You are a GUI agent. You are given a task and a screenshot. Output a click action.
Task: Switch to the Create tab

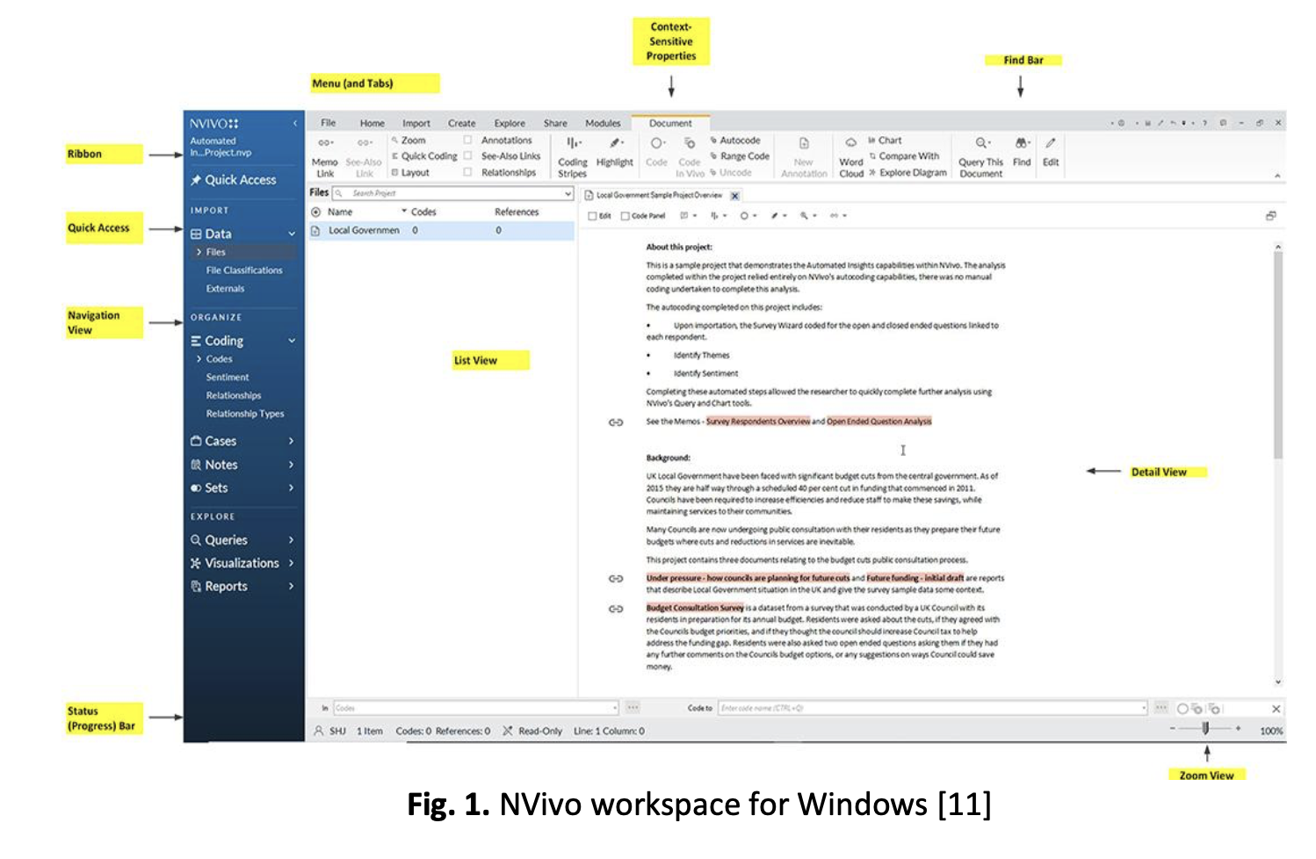pos(461,123)
